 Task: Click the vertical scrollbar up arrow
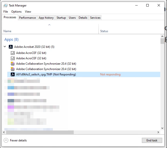pyautogui.click(x=162, y=36)
